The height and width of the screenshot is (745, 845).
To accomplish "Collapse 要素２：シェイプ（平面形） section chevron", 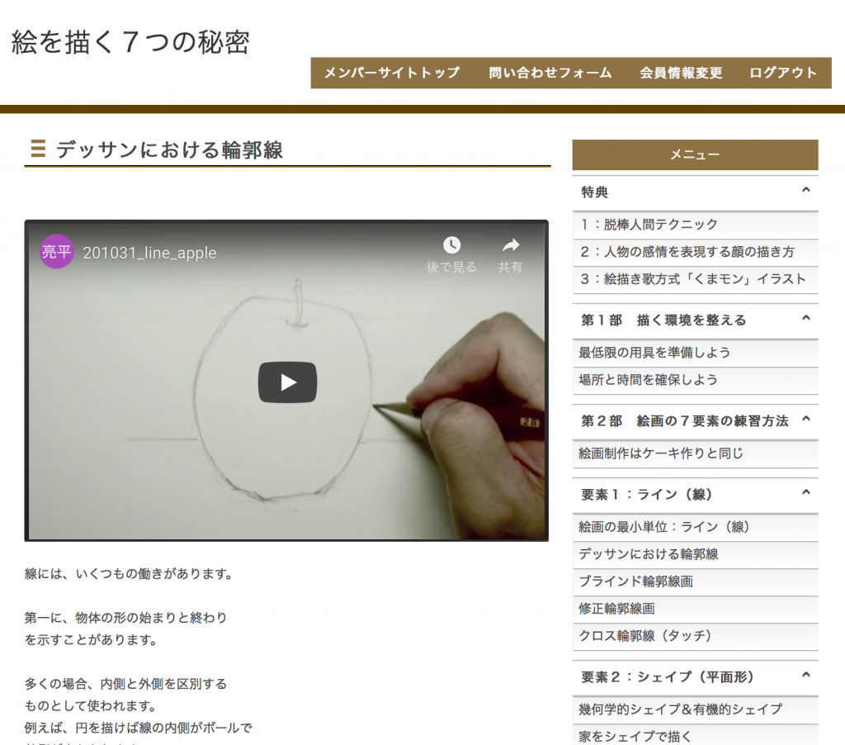I will (806, 675).
